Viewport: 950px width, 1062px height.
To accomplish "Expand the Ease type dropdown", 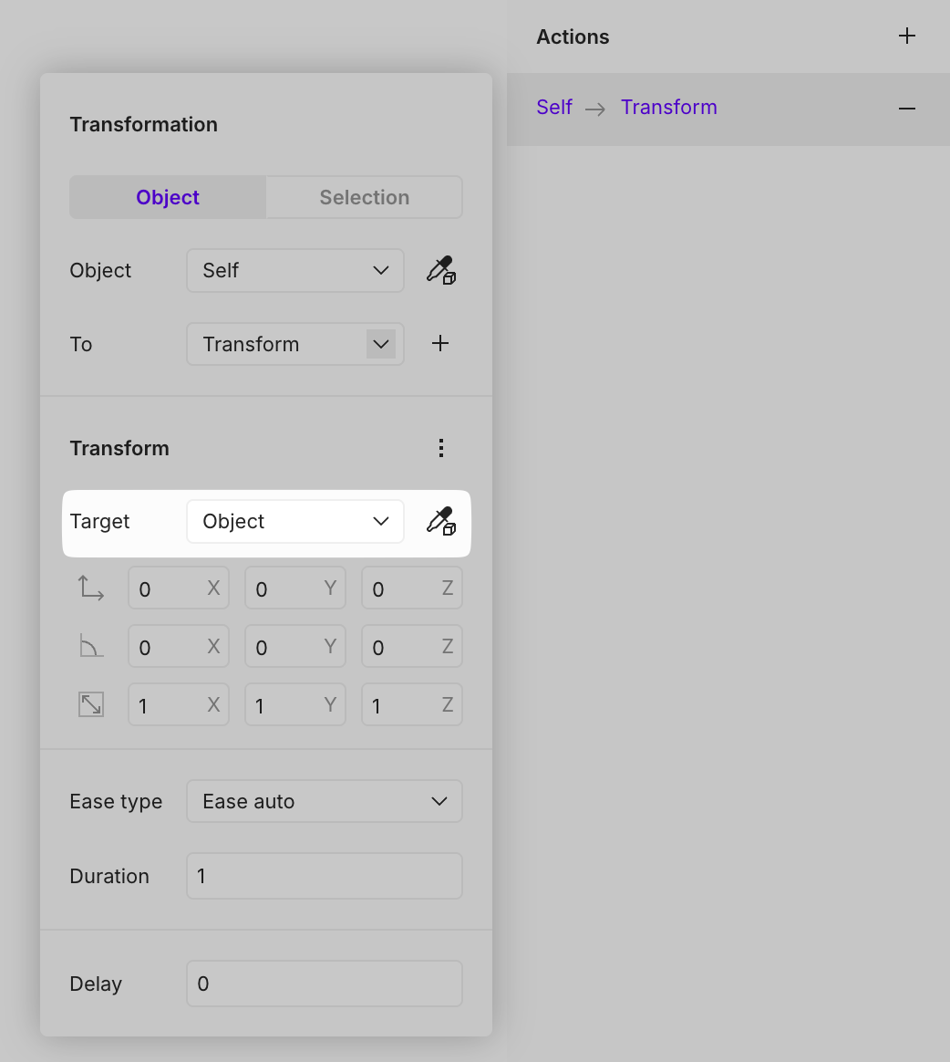I will pyautogui.click(x=324, y=801).
